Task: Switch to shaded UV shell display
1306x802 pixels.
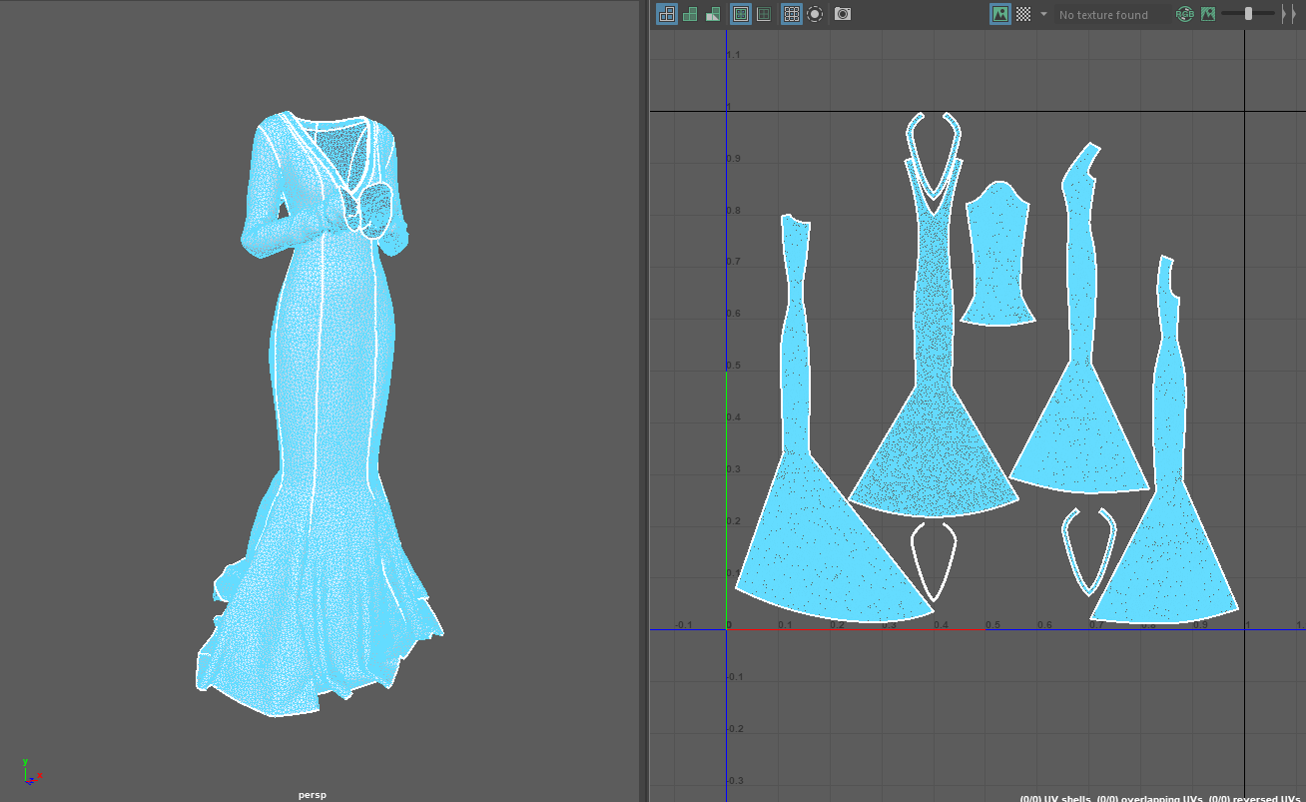Action: [690, 14]
